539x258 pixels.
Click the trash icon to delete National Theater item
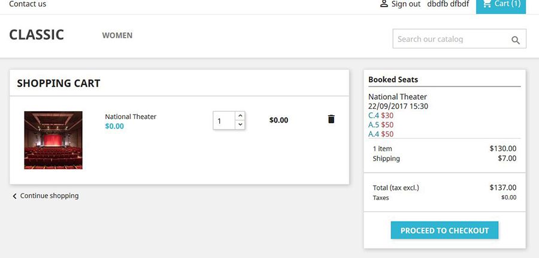331,119
